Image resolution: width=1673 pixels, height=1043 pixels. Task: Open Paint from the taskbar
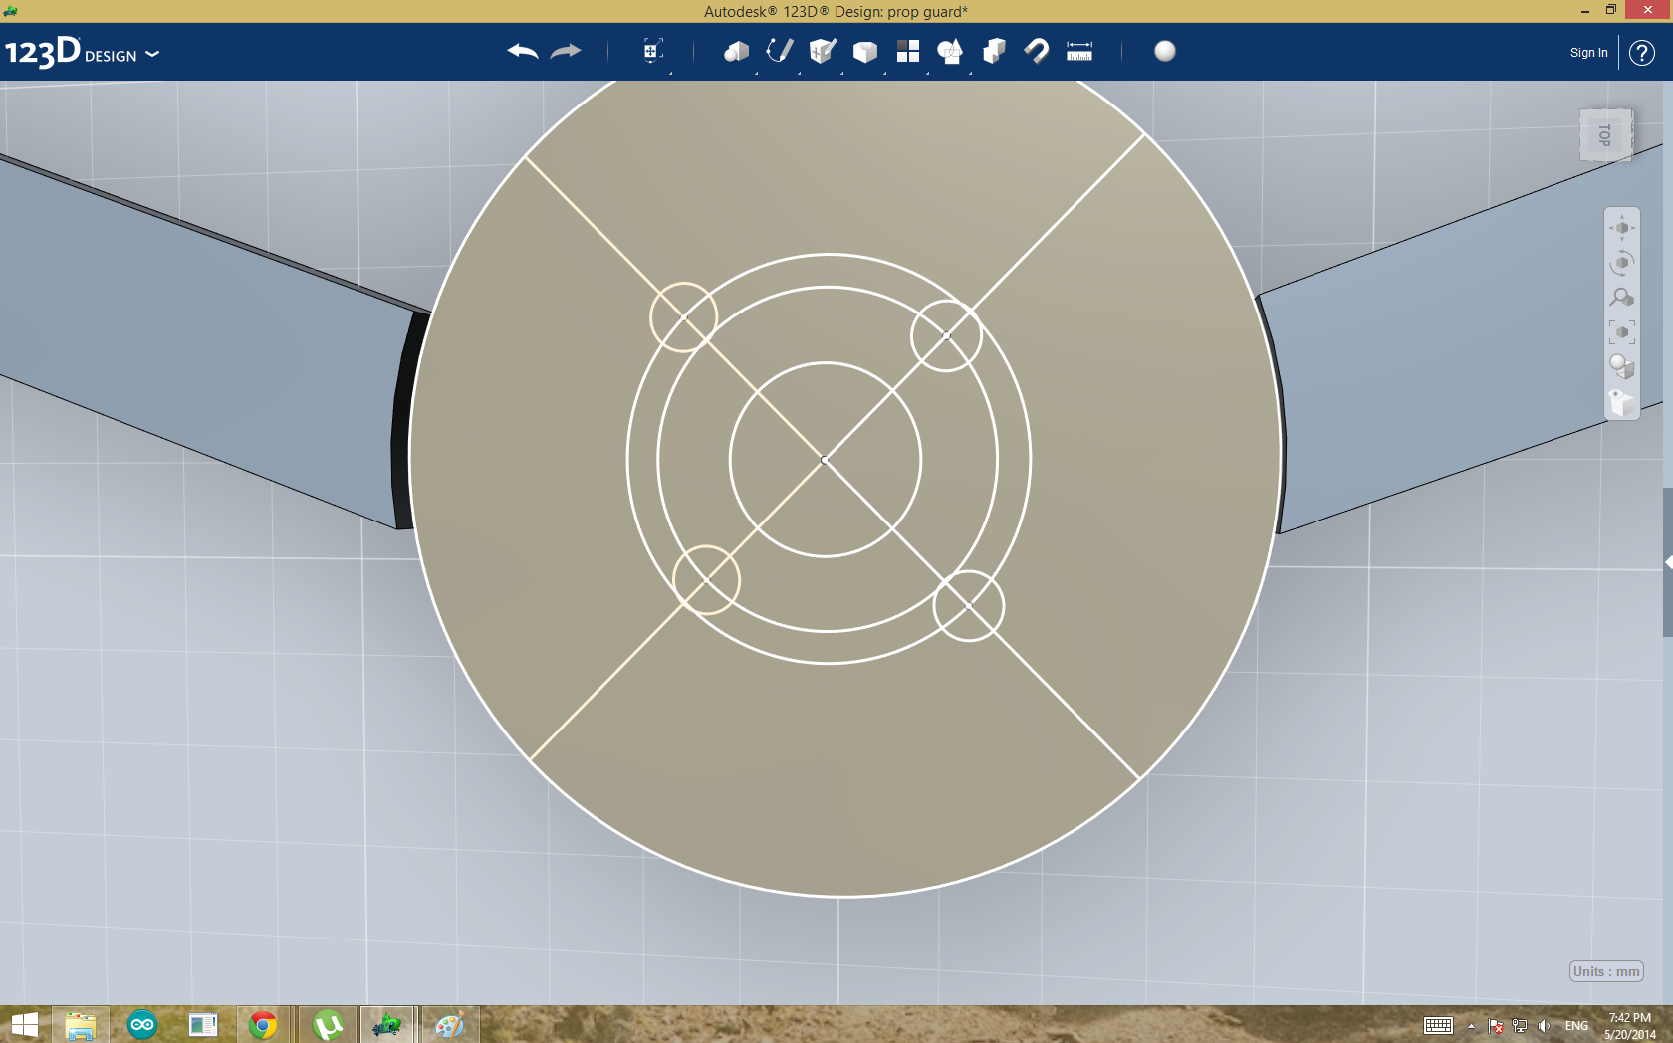click(x=449, y=1025)
